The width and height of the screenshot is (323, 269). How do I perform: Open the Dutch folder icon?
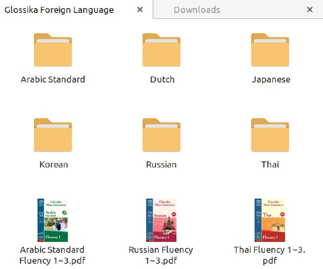click(161, 50)
